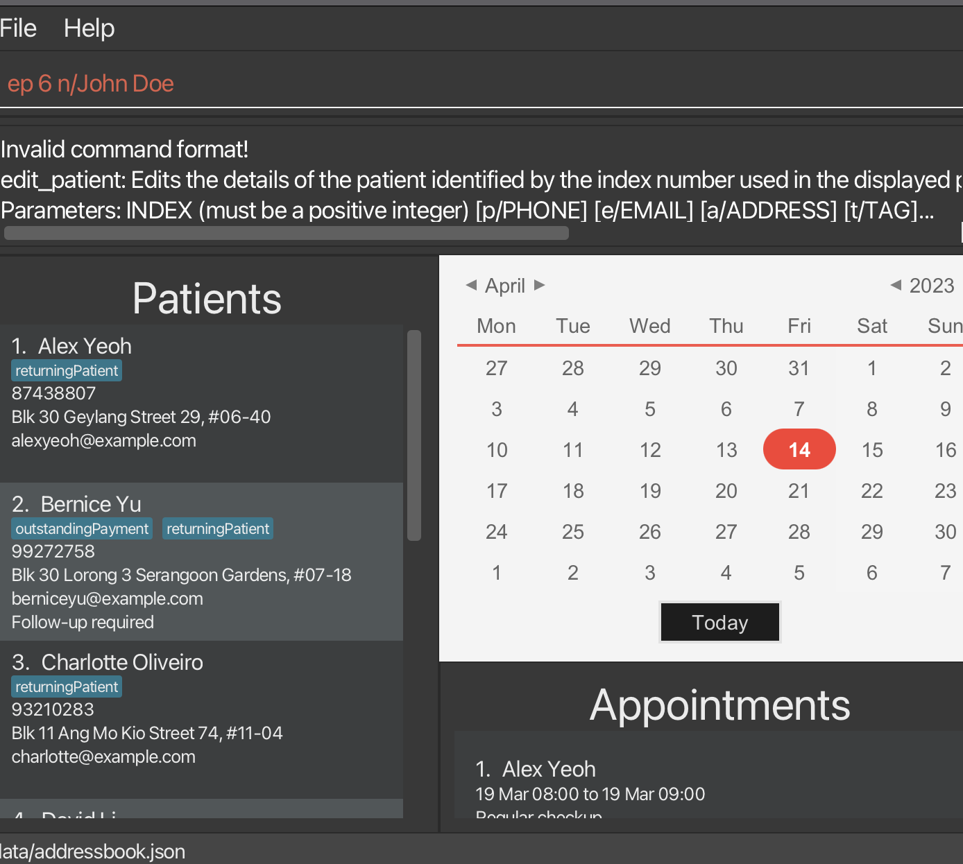Click the Wed column header
This screenshot has height=864, width=963.
pos(650,326)
